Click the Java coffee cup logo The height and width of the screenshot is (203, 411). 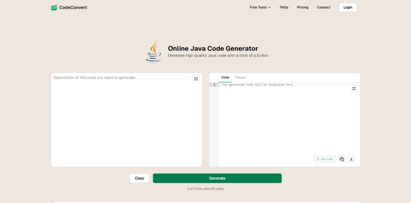tap(154, 52)
